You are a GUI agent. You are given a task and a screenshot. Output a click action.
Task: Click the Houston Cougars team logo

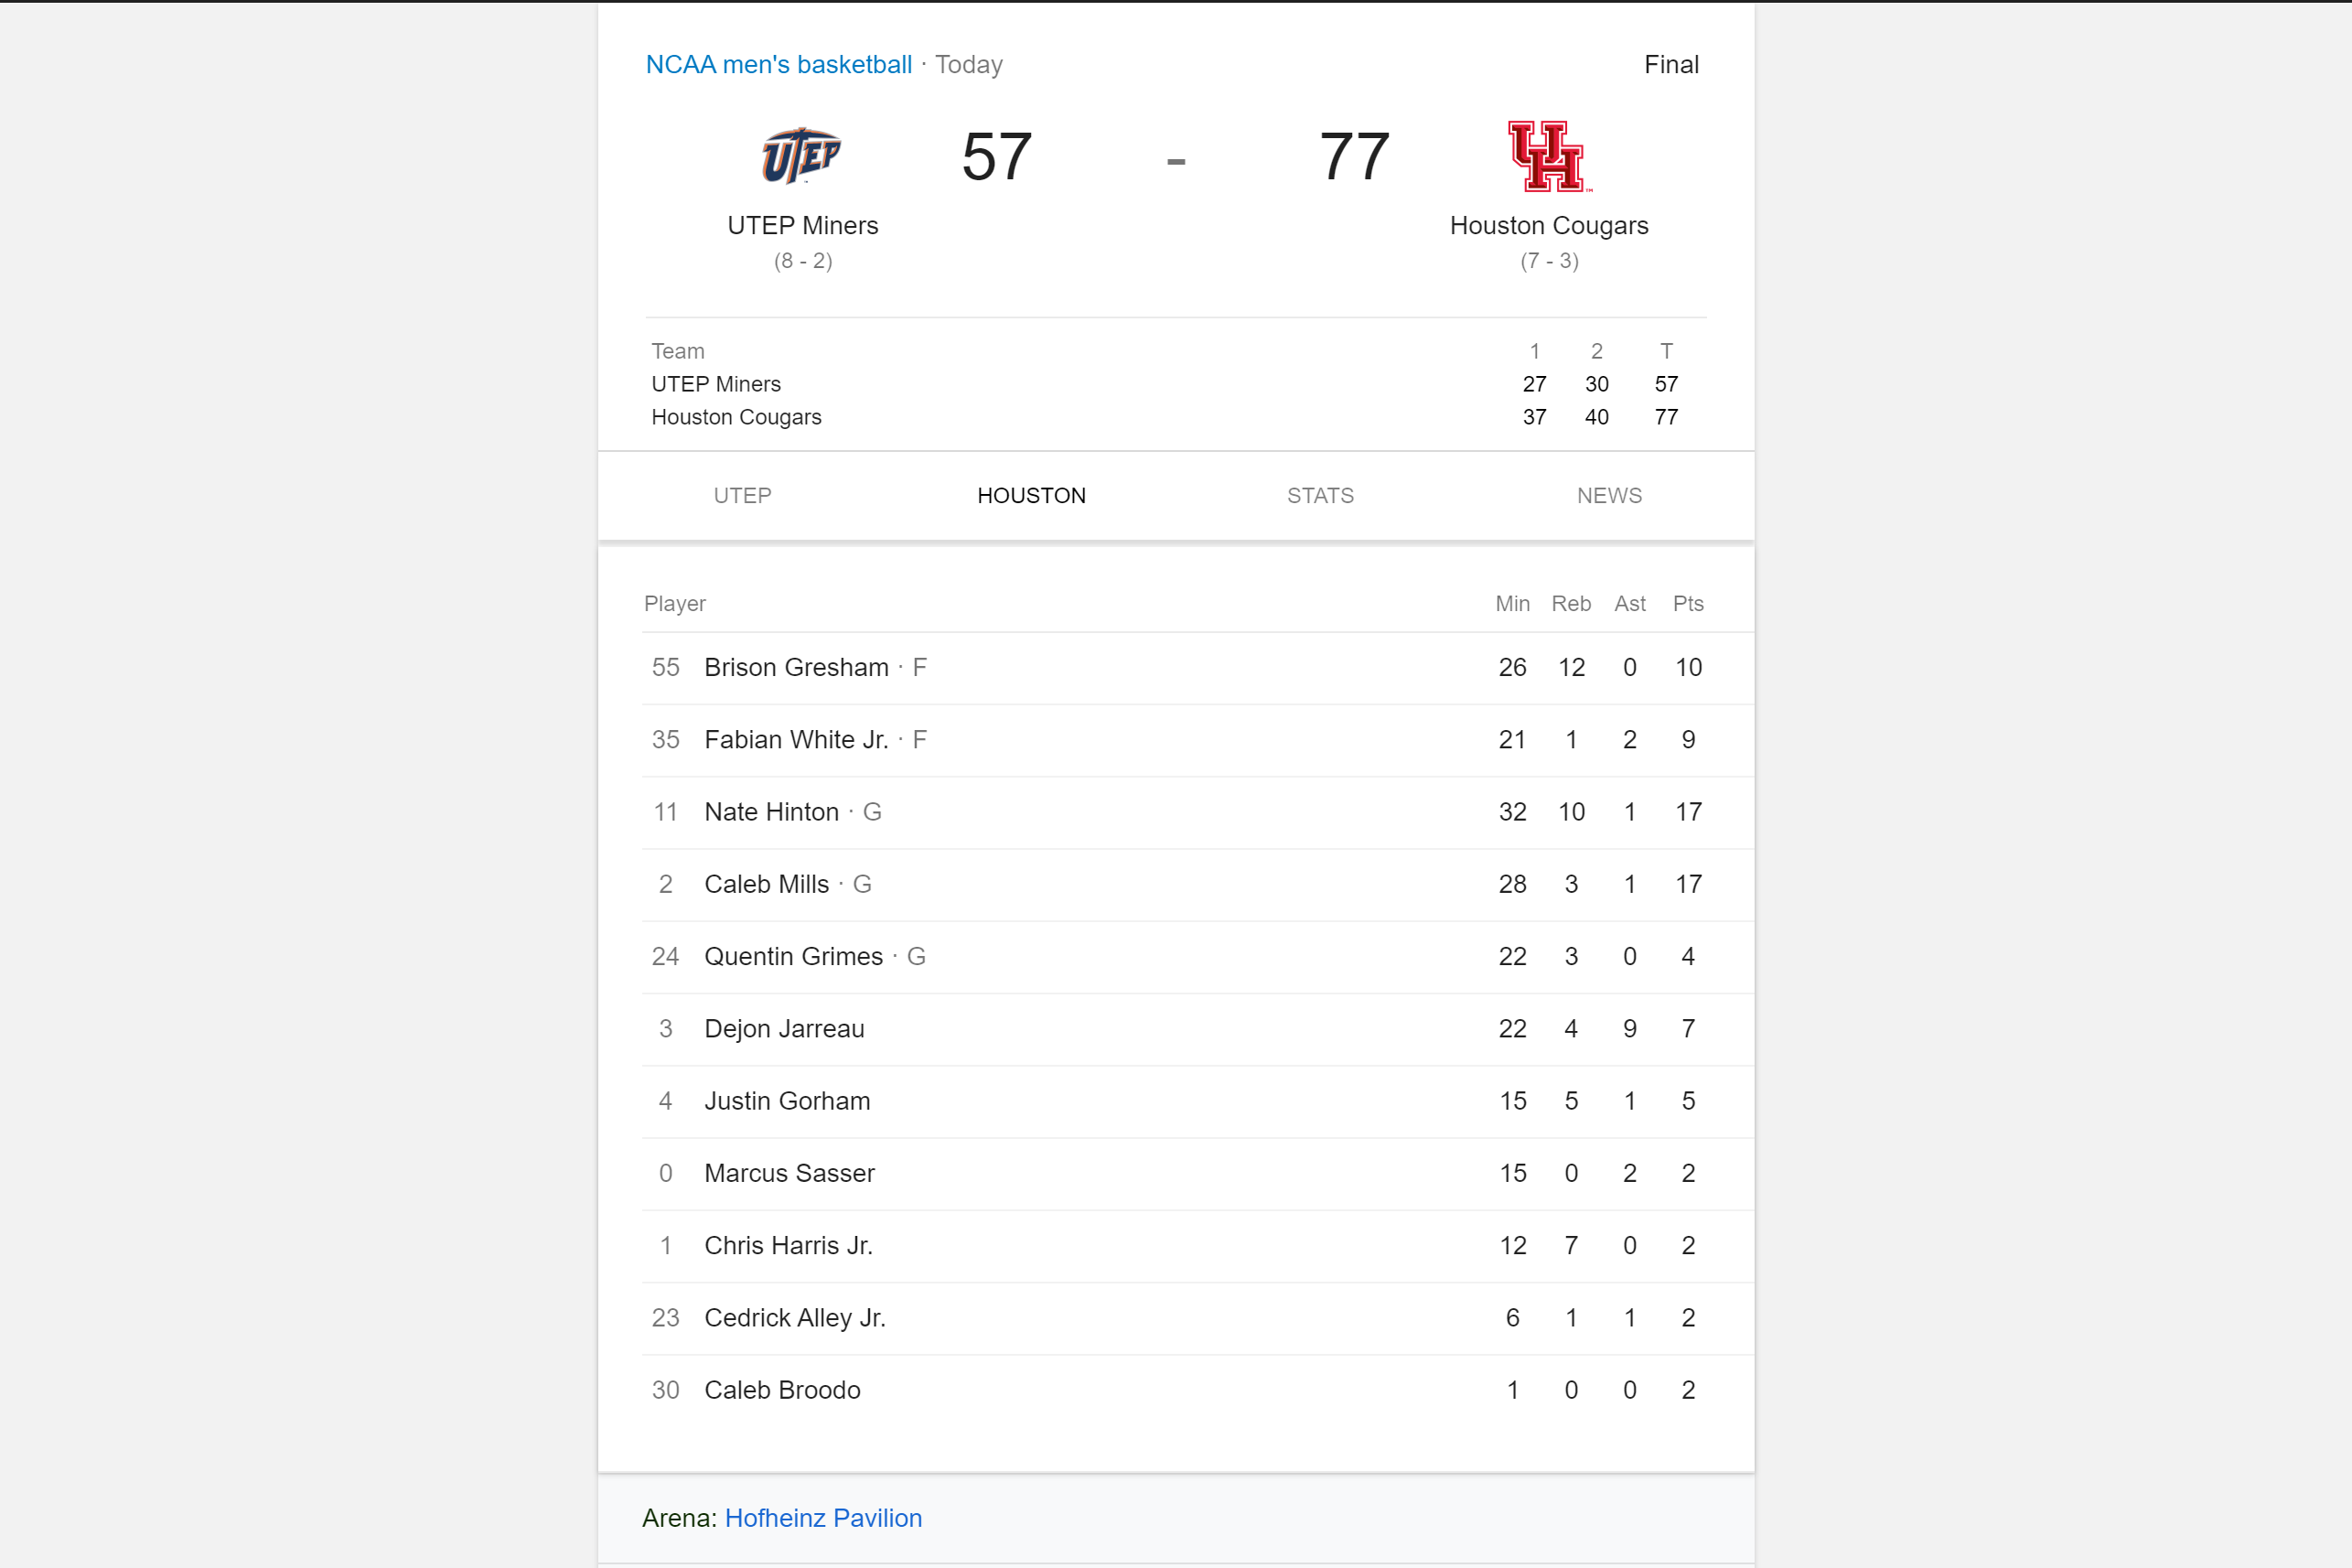pos(1549,156)
